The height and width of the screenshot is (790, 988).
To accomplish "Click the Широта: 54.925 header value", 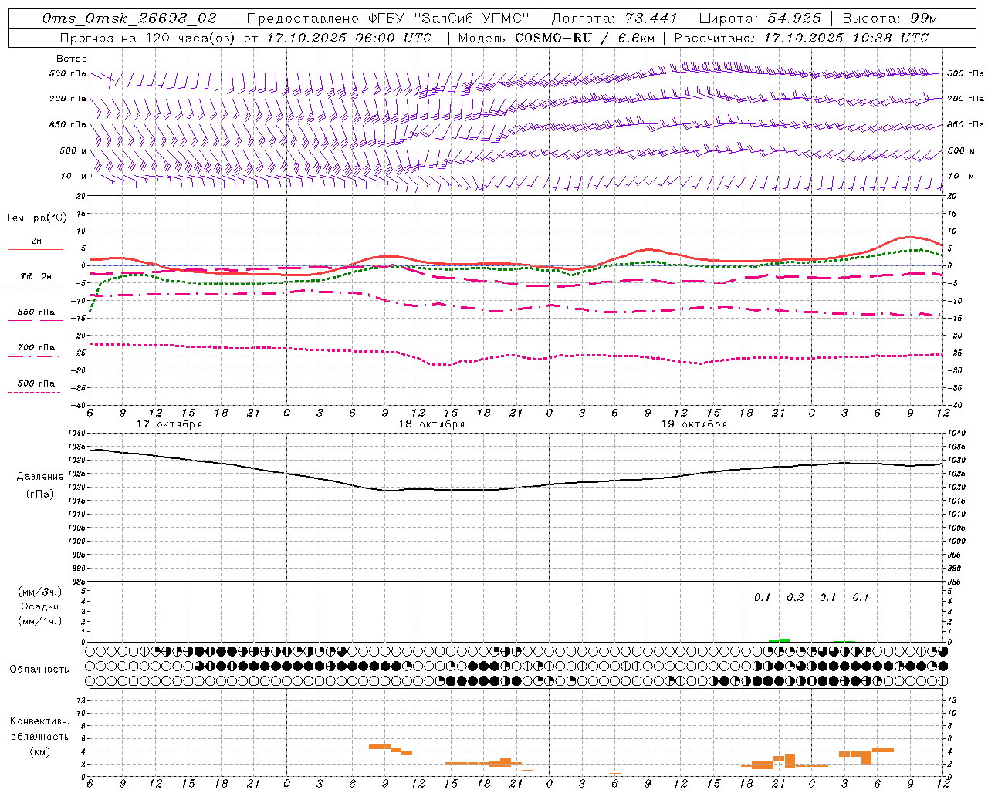I will tap(760, 19).
